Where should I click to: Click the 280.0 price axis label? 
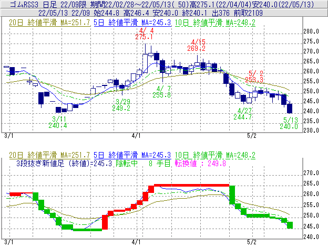311,31
